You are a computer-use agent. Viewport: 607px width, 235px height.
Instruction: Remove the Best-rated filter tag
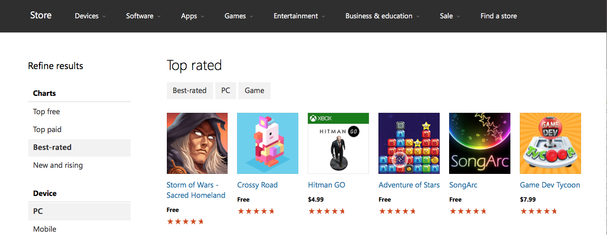(x=189, y=90)
